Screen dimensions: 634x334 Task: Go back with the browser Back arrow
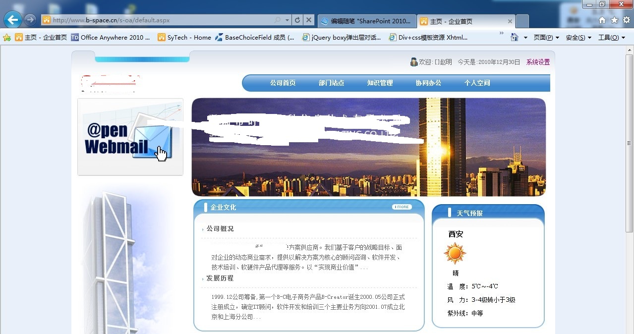13,20
